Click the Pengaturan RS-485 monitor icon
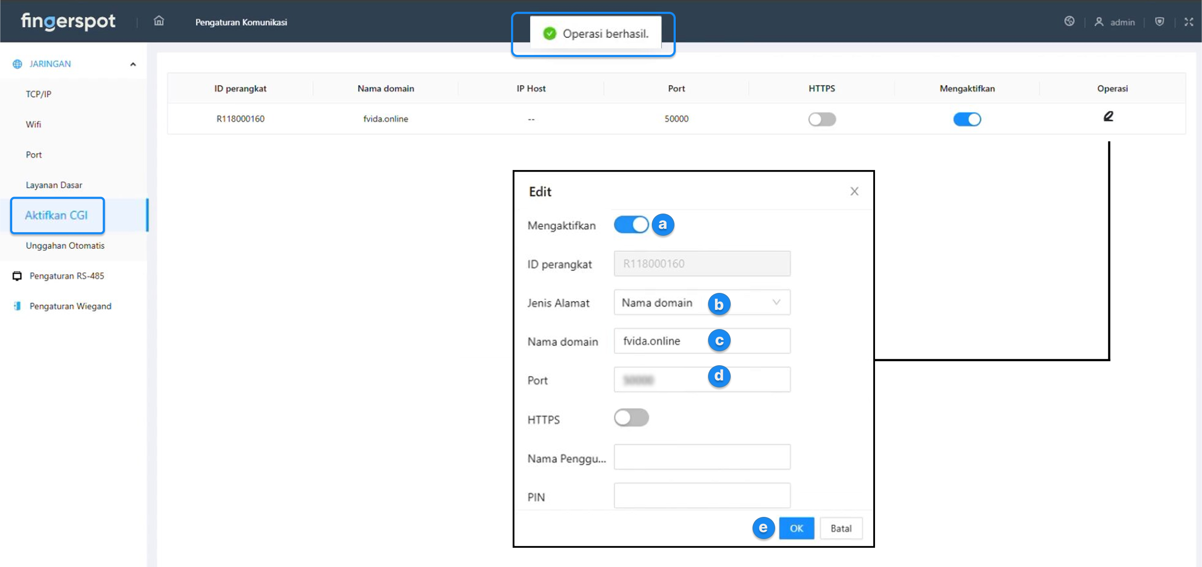 click(17, 276)
